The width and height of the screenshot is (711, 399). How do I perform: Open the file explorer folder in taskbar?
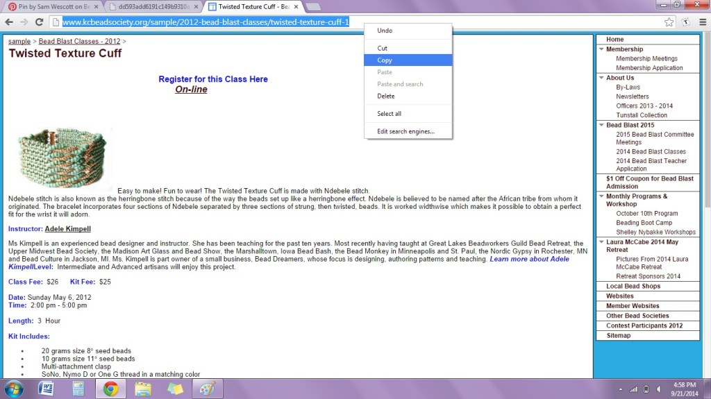click(143, 388)
